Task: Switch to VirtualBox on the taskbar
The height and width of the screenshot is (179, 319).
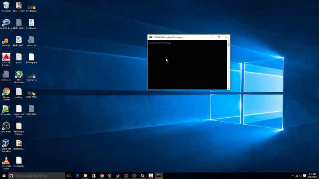Action: (x=110, y=176)
